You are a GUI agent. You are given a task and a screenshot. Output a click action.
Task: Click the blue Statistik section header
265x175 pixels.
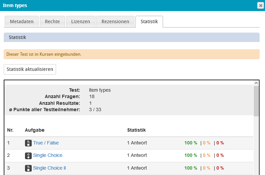point(131,37)
